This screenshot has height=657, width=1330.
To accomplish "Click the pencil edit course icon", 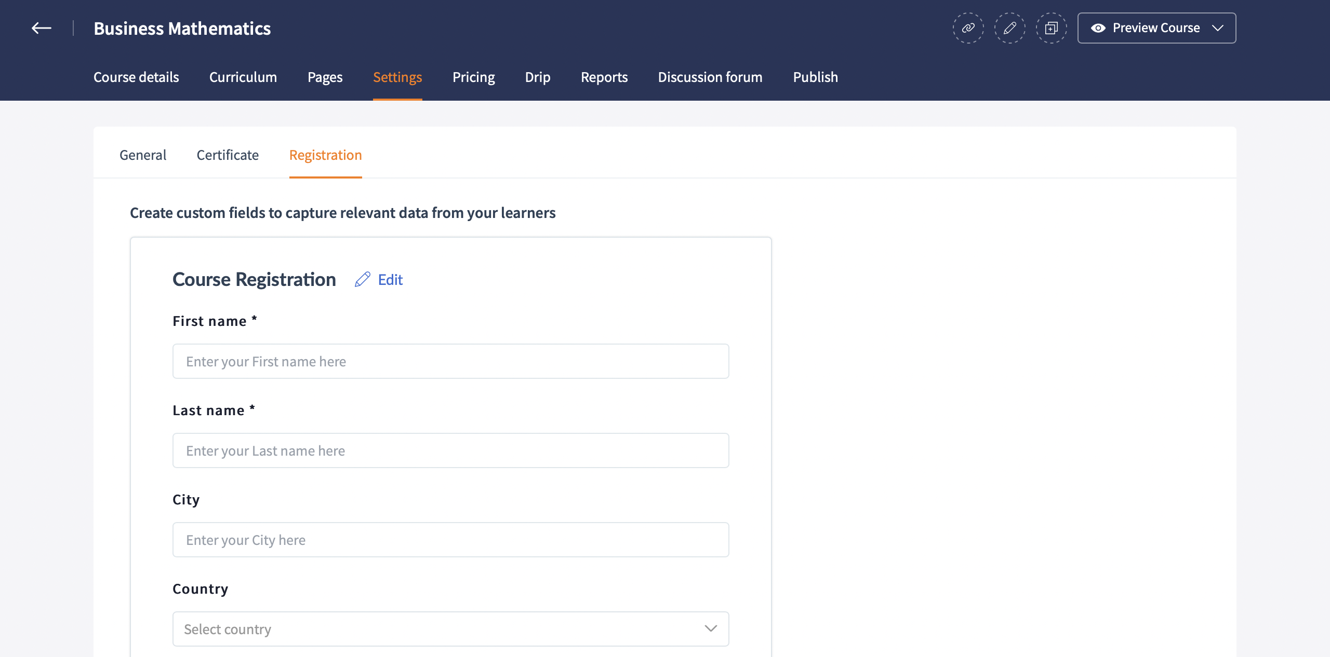I will [x=1009, y=28].
